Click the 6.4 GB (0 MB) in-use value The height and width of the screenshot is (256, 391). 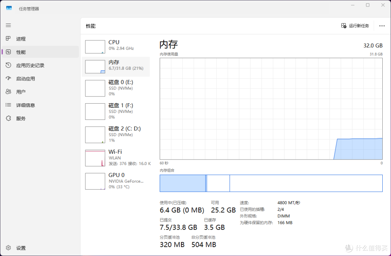pyautogui.click(x=182, y=210)
